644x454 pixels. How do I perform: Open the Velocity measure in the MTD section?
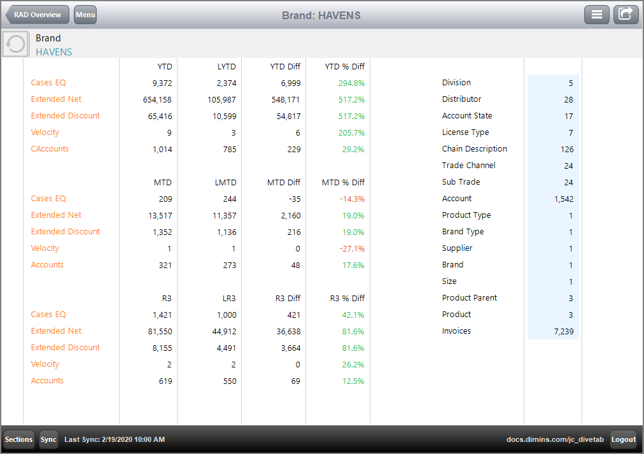[x=45, y=248]
